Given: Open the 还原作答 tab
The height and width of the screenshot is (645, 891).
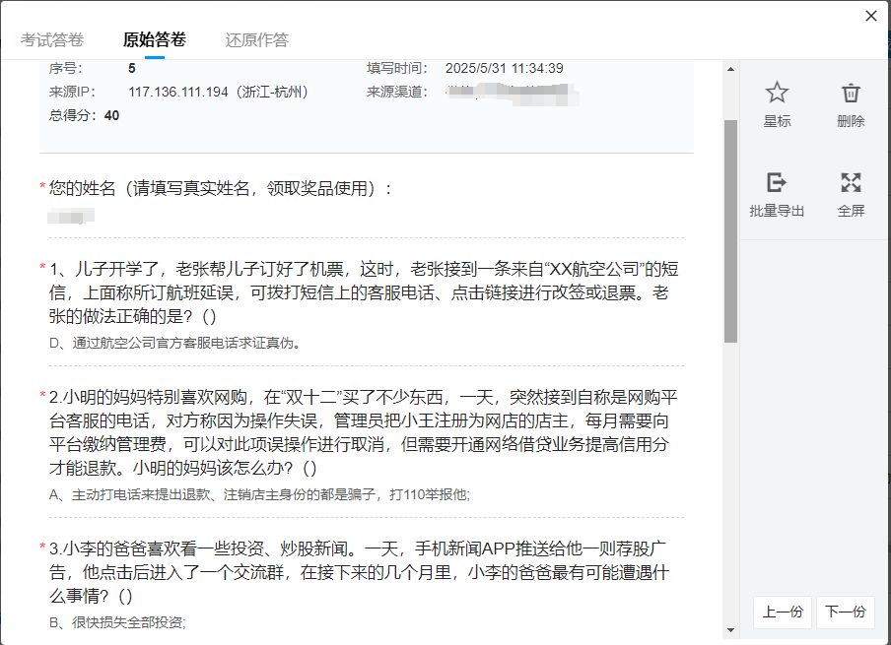Looking at the screenshot, I should point(257,39).
